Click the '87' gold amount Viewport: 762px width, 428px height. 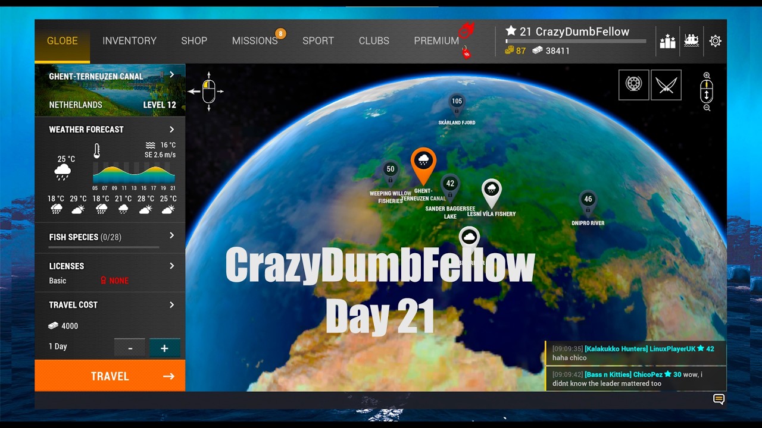pos(521,51)
